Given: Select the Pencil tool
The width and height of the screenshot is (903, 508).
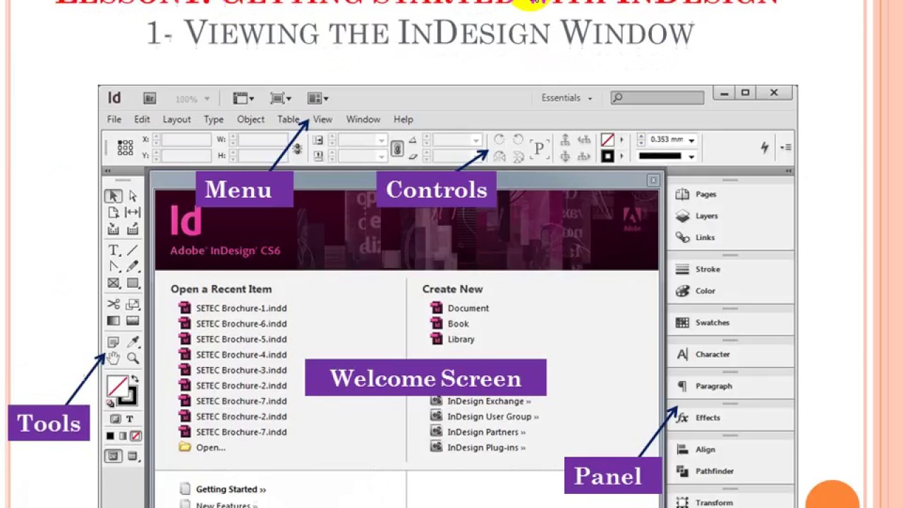Looking at the screenshot, I should (x=133, y=267).
